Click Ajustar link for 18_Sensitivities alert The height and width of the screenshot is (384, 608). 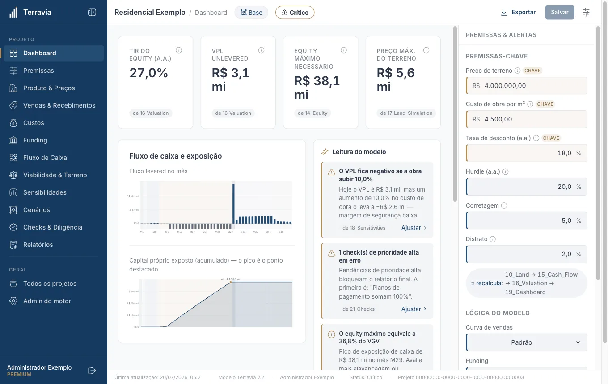pos(414,228)
